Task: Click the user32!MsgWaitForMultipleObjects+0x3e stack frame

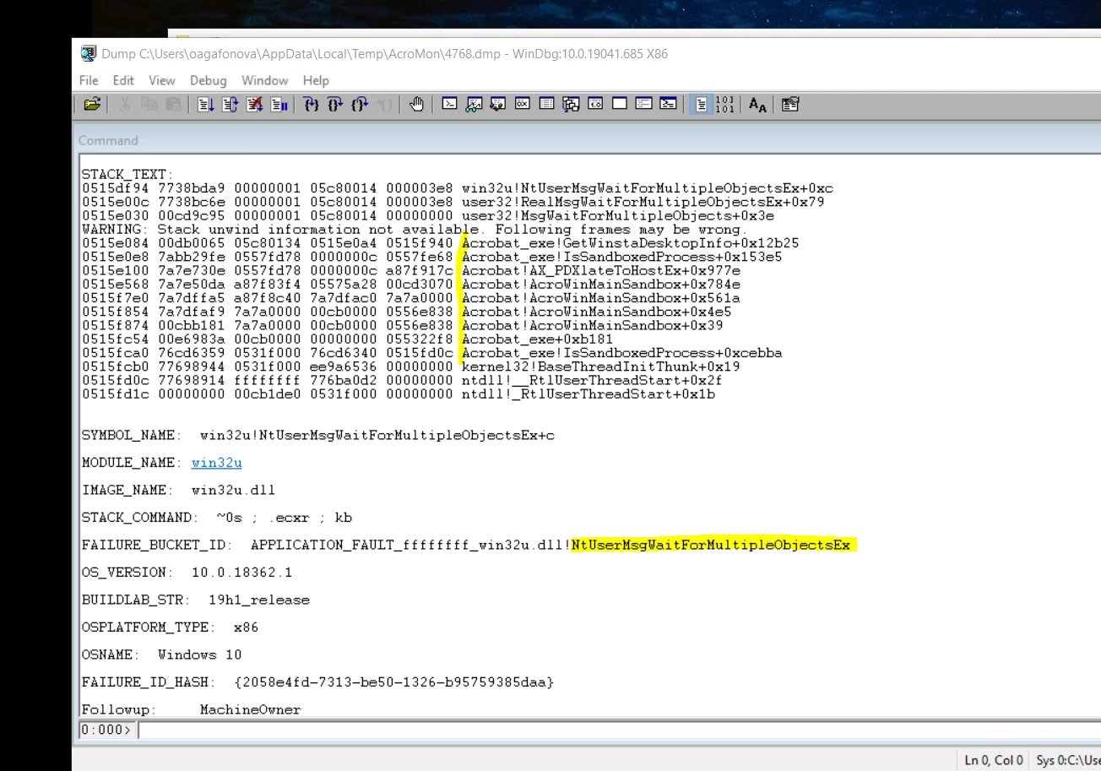Action: 618,216
